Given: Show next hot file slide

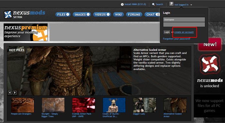Looking at the screenshot, I should (x=15, y=93).
